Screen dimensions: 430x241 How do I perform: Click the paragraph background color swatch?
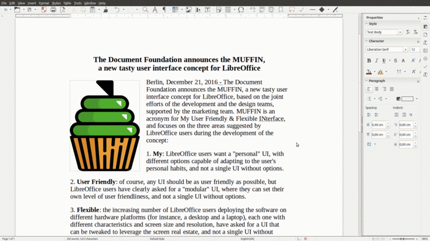407,99
